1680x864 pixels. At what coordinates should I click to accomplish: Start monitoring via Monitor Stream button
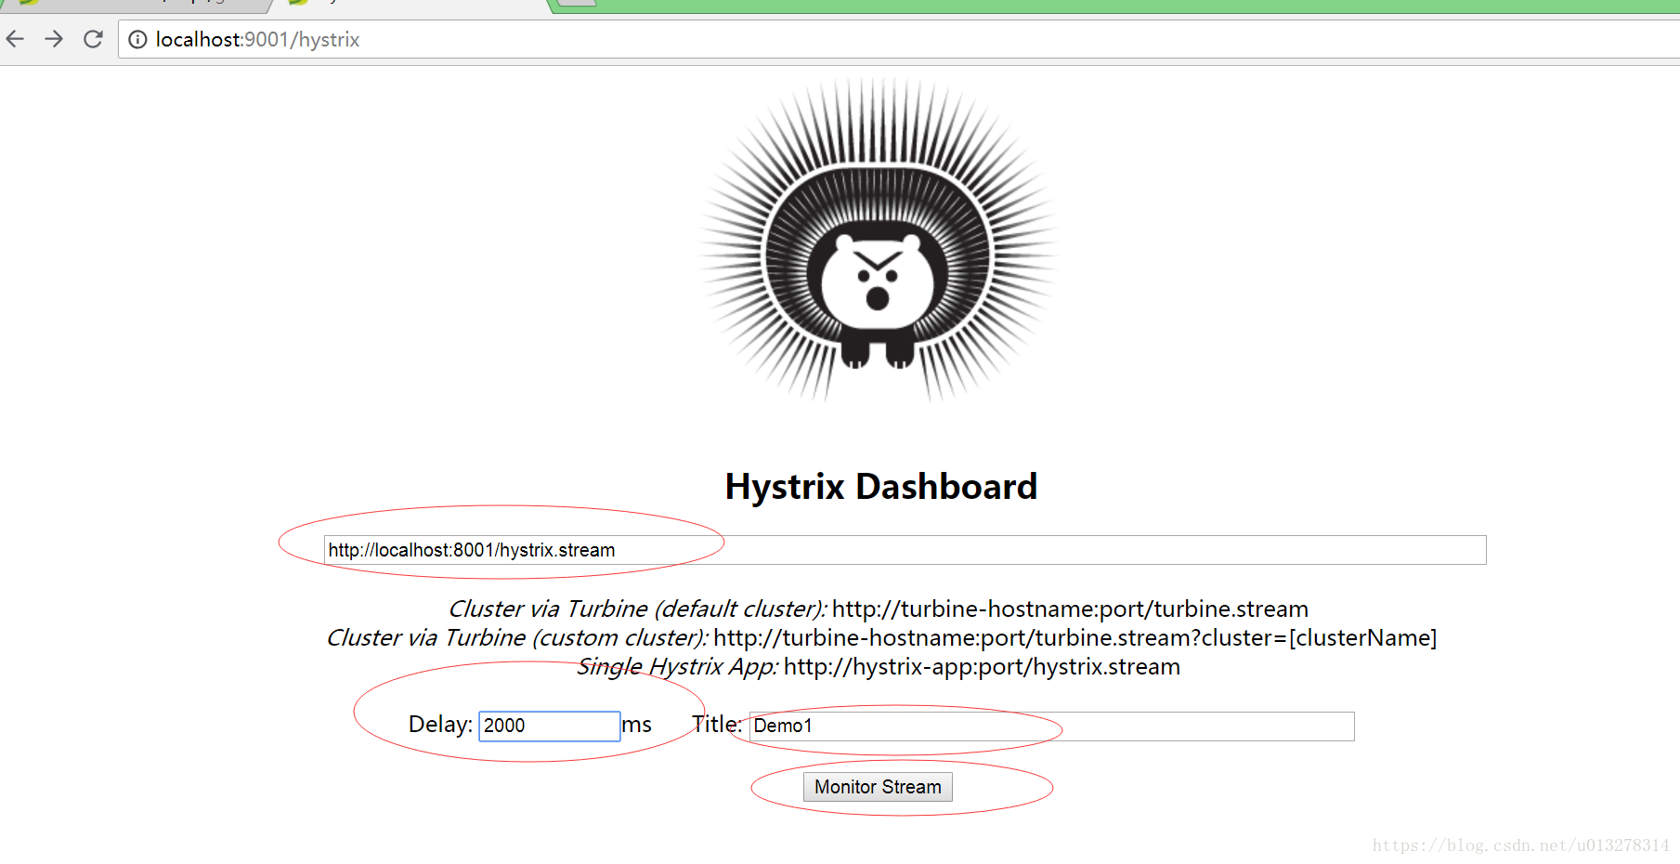(878, 787)
